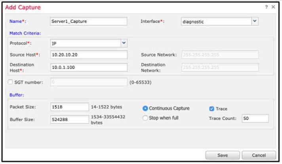Open the Interface dropdown arrow
282x164 pixels.
point(255,21)
